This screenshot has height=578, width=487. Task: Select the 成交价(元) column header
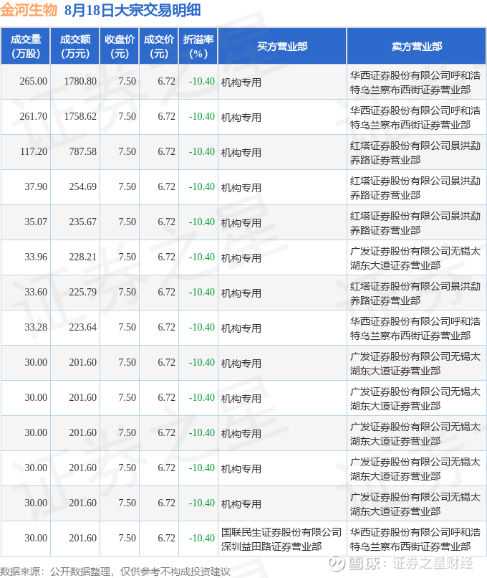click(159, 46)
